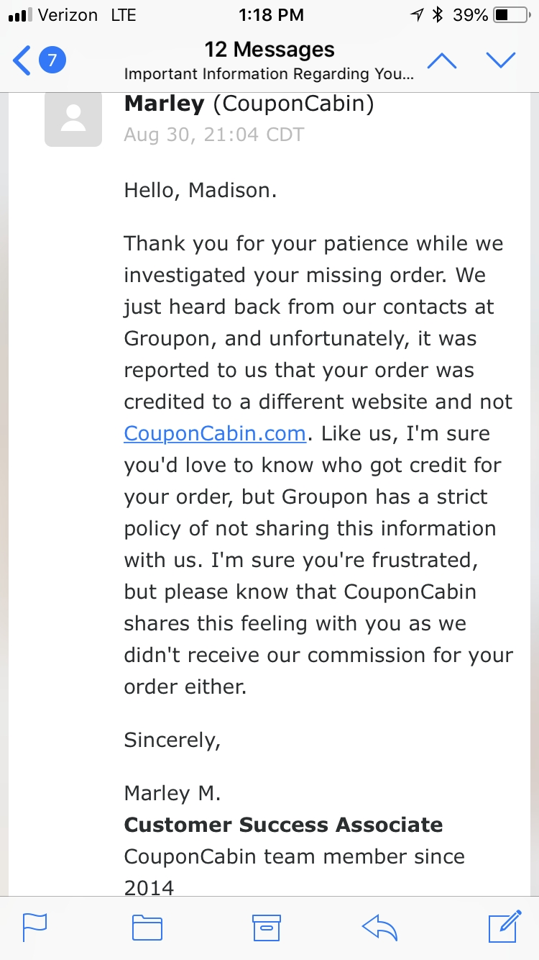The image size is (539, 960).
Task: Go to next message with down chevron
Action: (x=501, y=60)
